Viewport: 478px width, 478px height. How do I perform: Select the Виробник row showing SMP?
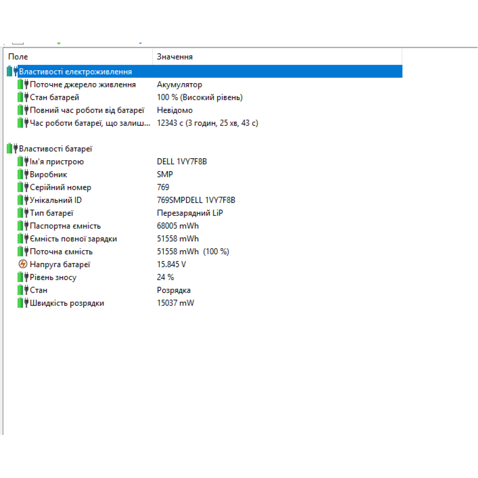click(x=96, y=174)
